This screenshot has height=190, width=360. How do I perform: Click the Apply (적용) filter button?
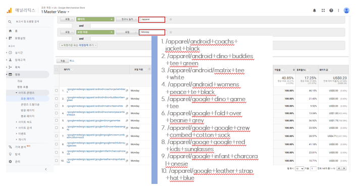pyautogui.click(x=63, y=61)
